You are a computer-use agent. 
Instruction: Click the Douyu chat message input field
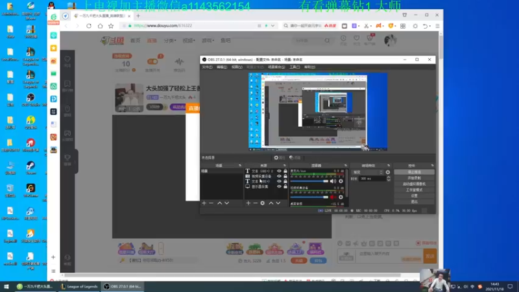pos(389,256)
